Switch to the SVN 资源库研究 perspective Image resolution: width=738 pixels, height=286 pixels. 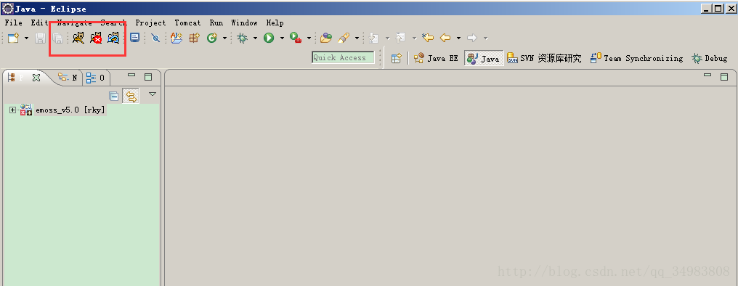pos(544,58)
